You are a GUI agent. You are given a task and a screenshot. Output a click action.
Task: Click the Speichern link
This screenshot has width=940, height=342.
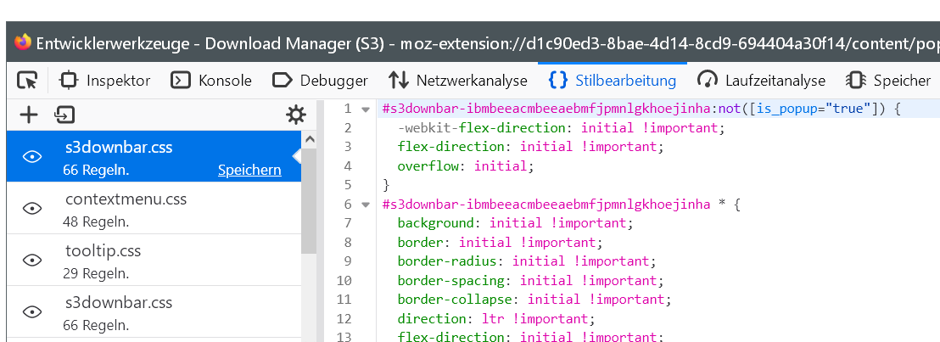(x=249, y=171)
